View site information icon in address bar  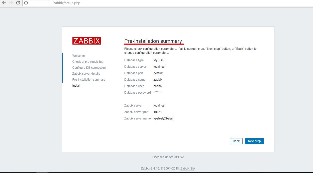point(26,3)
